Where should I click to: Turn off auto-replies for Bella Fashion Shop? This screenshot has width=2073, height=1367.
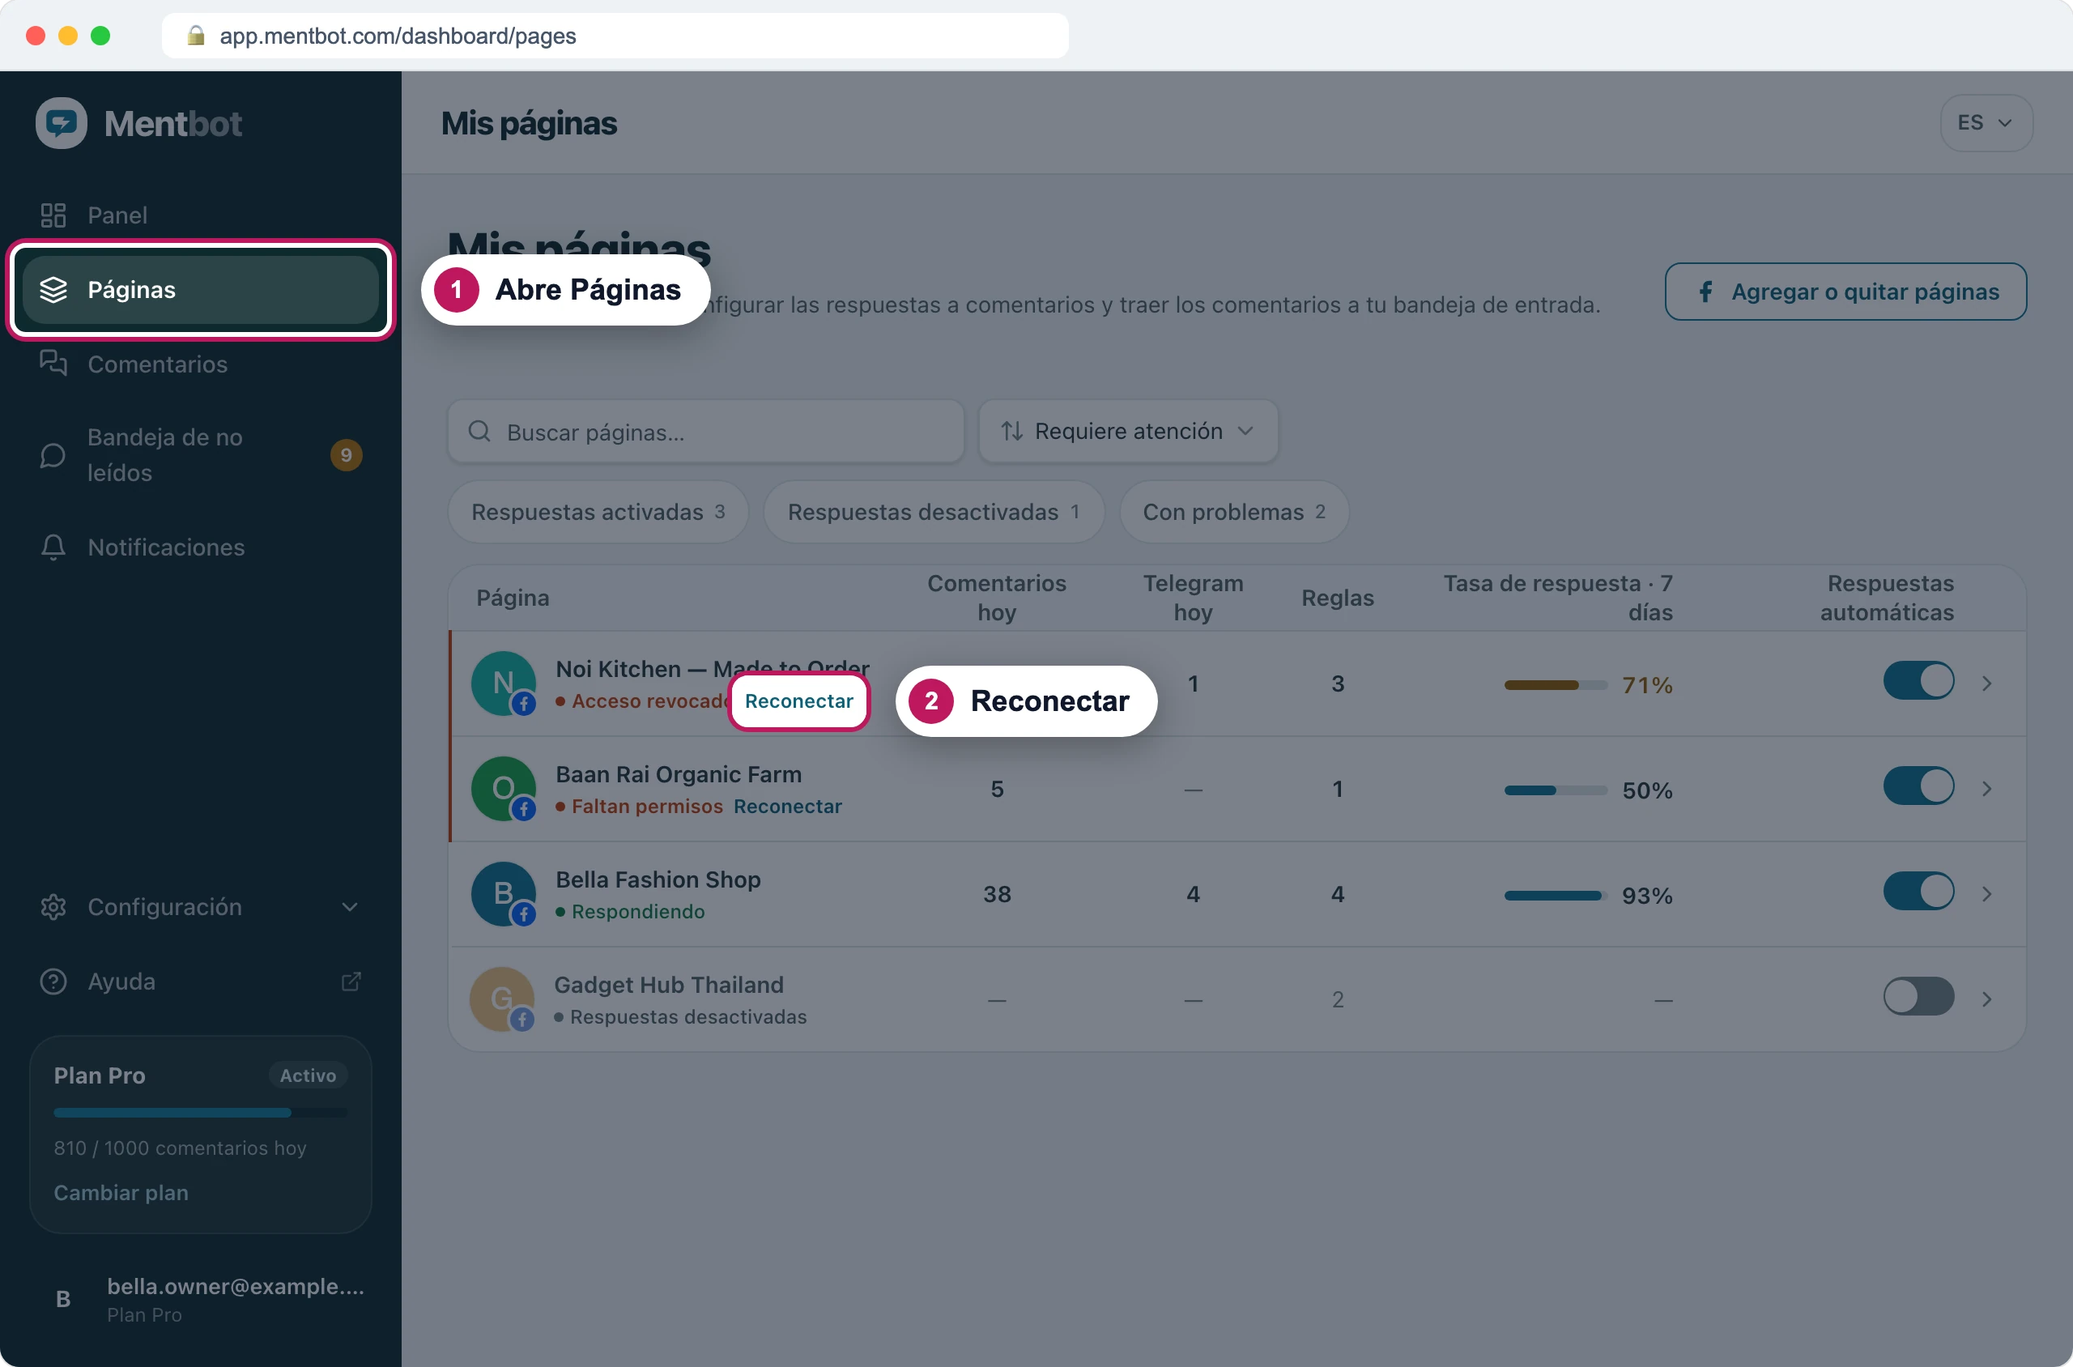tap(1918, 891)
